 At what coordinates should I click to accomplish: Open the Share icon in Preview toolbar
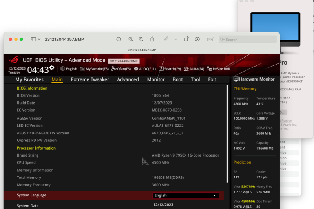152,39
